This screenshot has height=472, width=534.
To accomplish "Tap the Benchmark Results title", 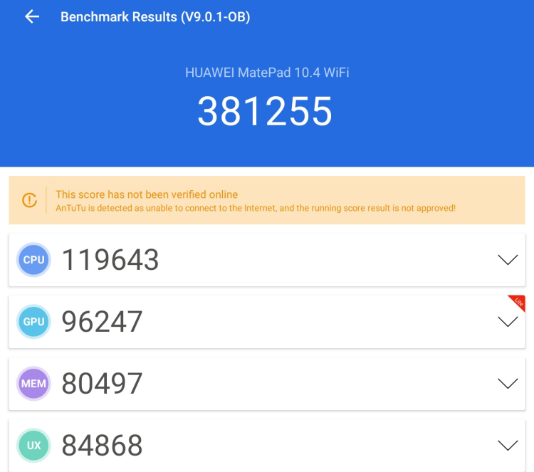I will tap(155, 16).
